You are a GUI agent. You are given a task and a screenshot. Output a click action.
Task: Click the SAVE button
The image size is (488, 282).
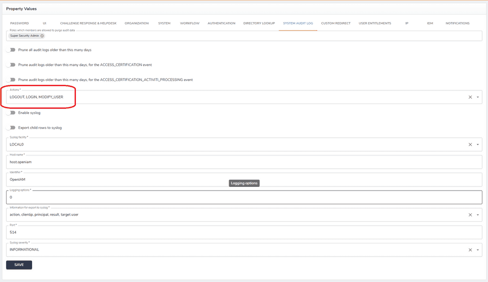[x=18, y=265]
